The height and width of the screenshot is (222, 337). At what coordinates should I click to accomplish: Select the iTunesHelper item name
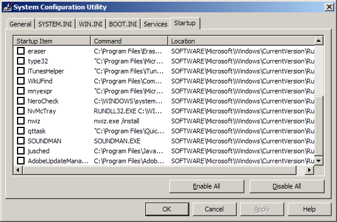(46, 71)
